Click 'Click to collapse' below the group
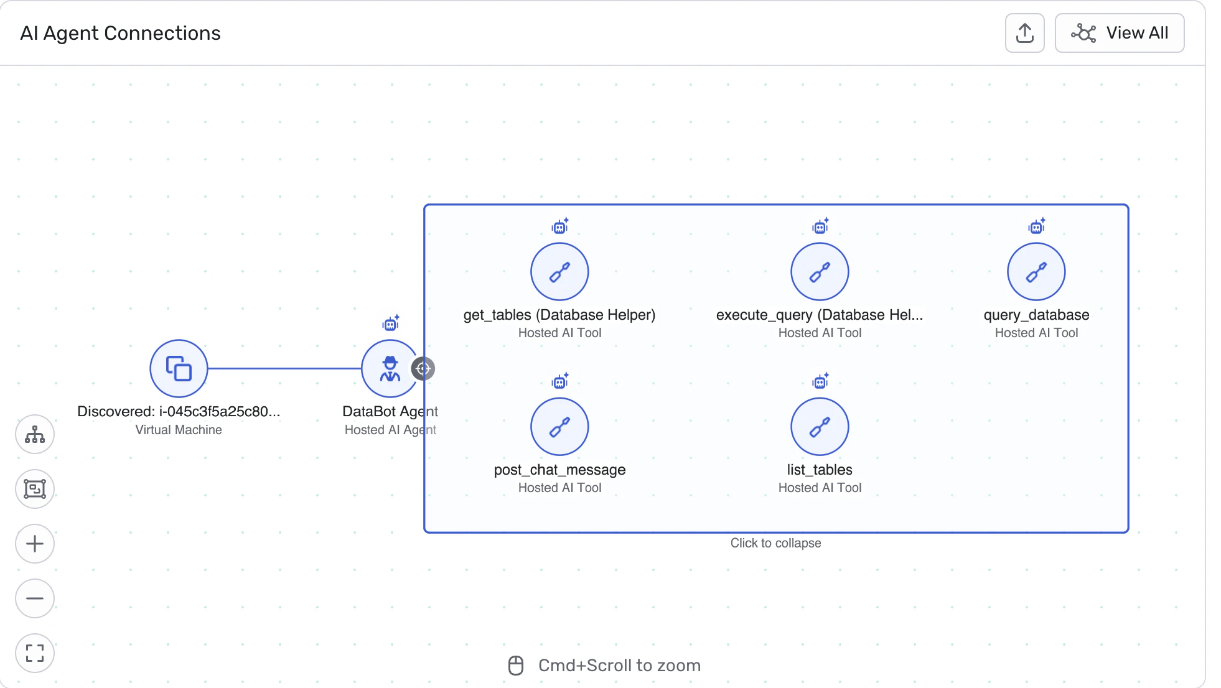 coord(775,543)
